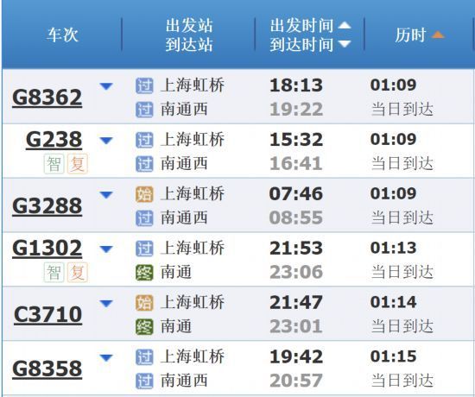The image size is (475, 397).
Task: Sort by departure time ascending arrow
Action: 345,25
